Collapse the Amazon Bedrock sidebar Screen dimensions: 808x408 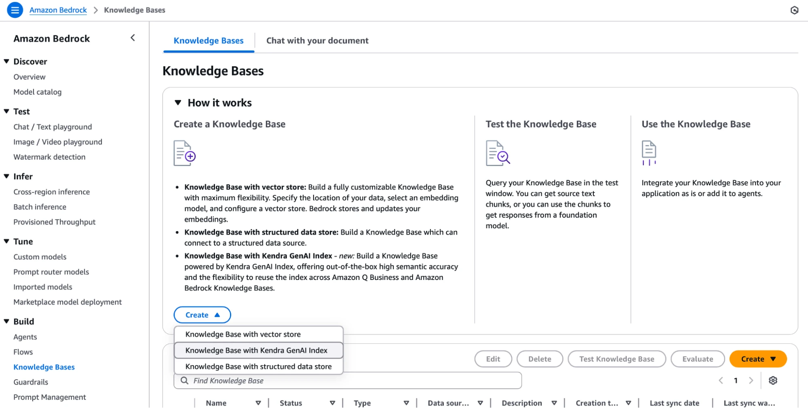133,38
